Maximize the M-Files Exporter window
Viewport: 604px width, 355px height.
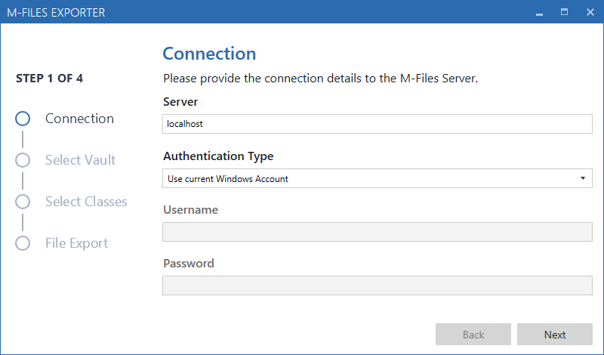564,12
